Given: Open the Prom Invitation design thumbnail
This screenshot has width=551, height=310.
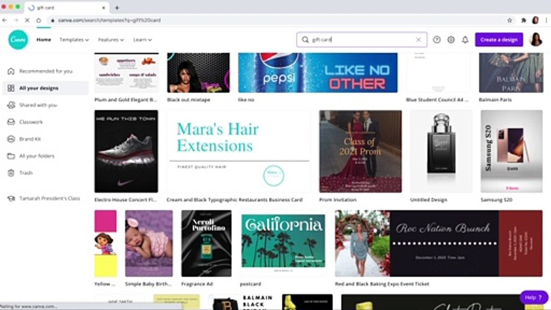Looking at the screenshot, I should pyautogui.click(x=360, y=151).
